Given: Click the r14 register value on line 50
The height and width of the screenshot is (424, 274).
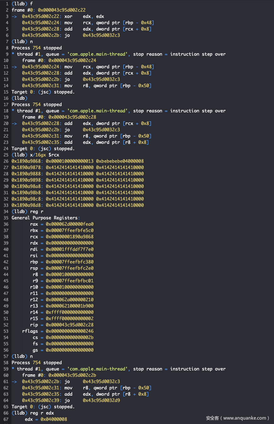Looking at the screenshot, I should click(70, 312).
